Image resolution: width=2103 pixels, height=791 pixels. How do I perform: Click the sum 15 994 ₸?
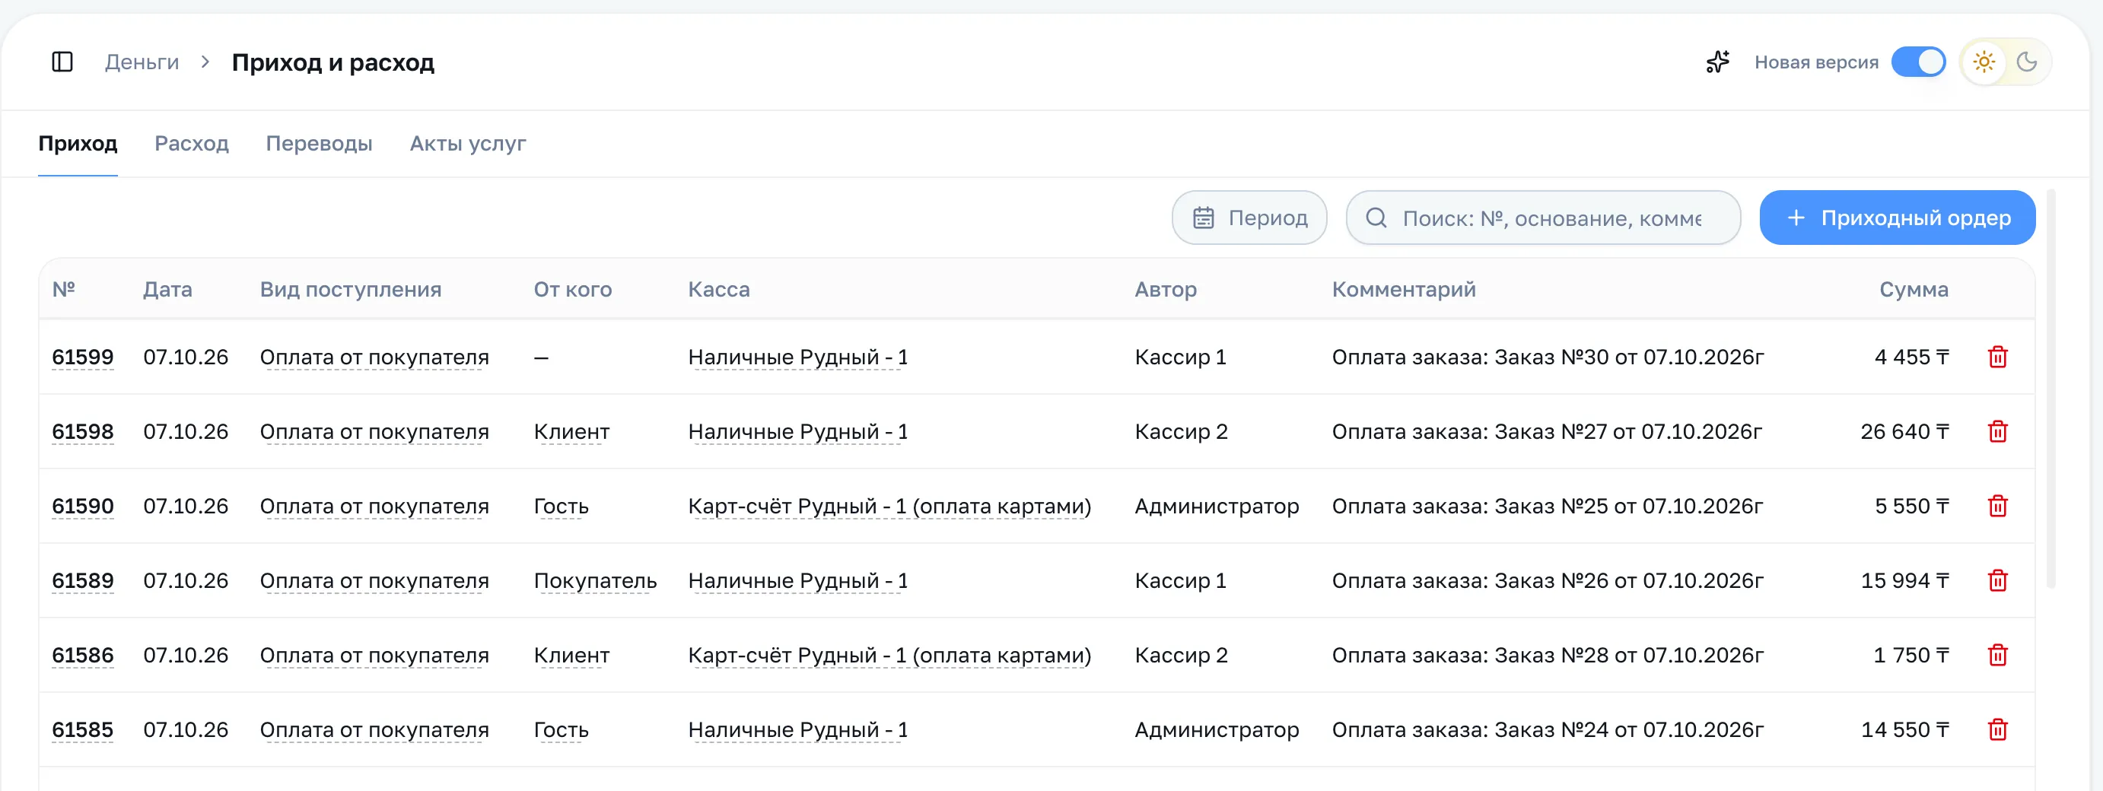1904,580
